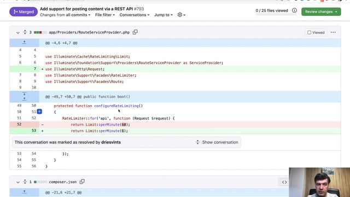Expand all lines in RouteServiceProvider.php

tap(25, 32)
